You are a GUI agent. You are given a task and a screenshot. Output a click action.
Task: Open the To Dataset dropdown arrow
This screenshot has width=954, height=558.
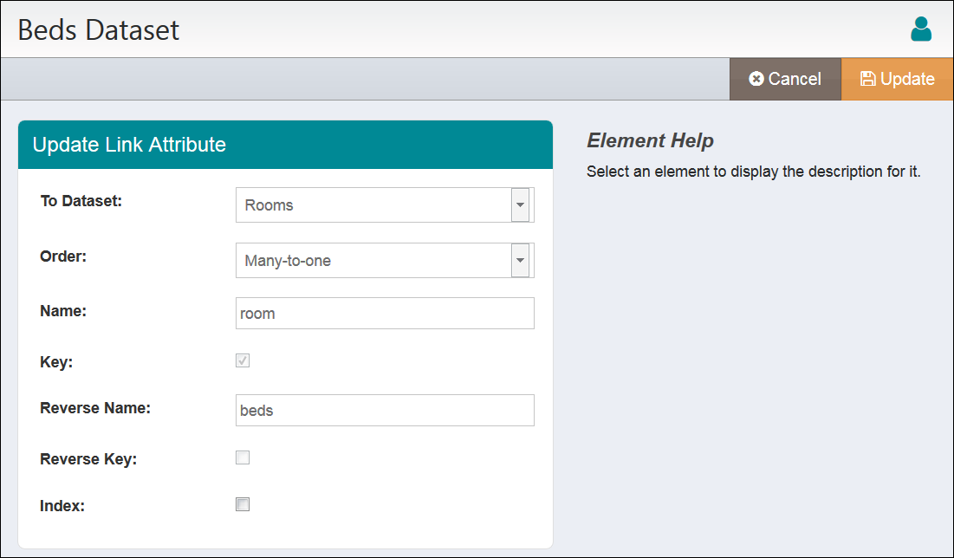click(520, 204)
